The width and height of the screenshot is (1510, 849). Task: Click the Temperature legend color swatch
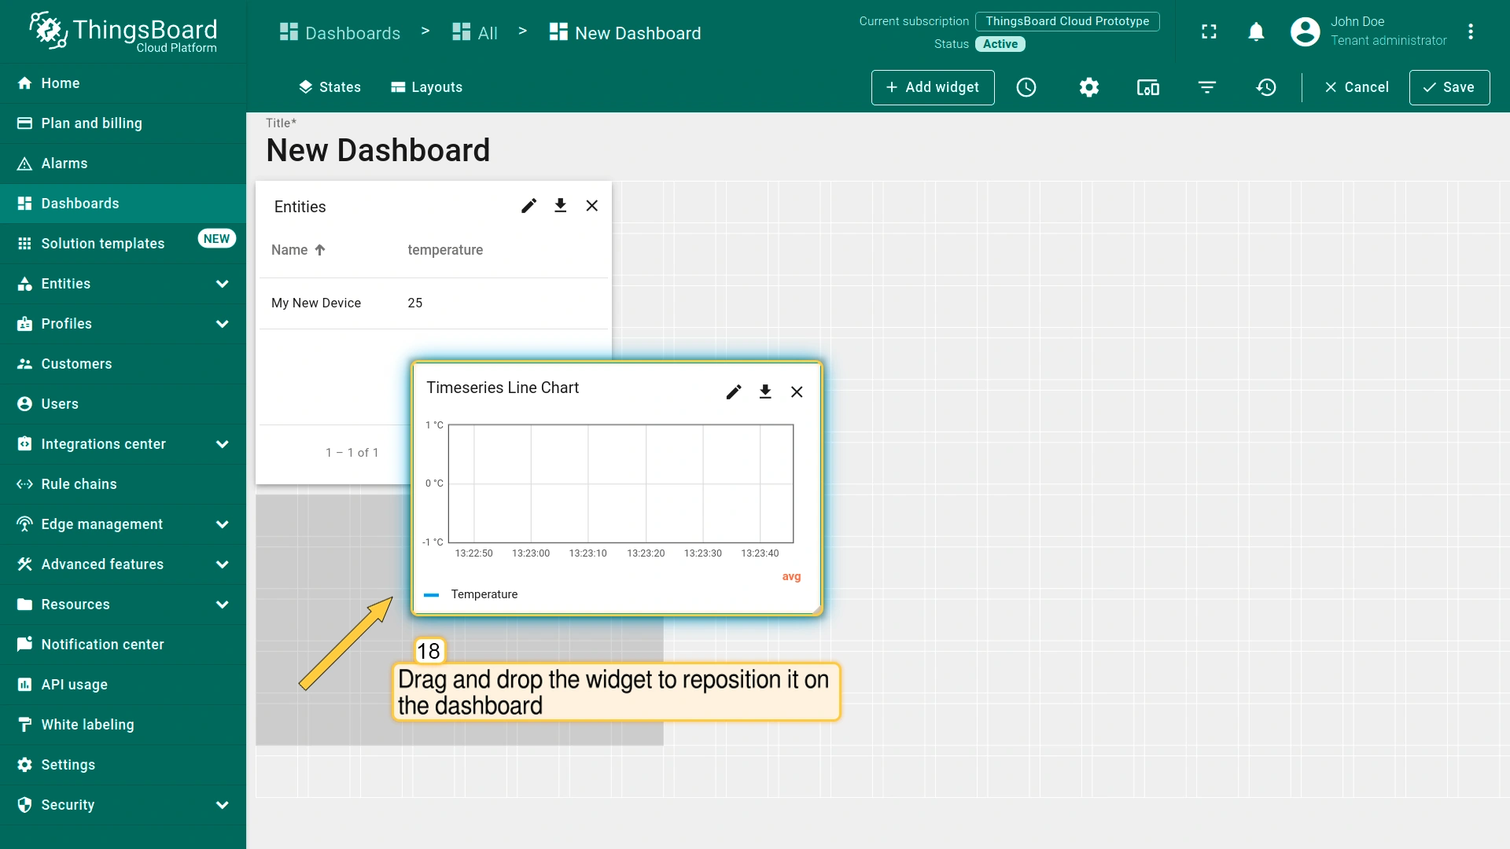pos(431,595)
